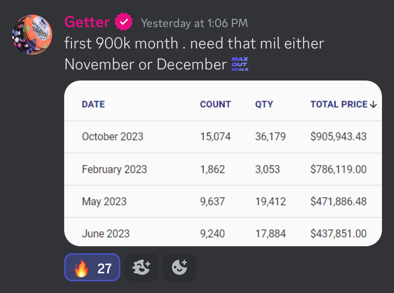Click the TOTAL PRICE column header
Viewport: 394px width, 293px height.
pos(339,104)
